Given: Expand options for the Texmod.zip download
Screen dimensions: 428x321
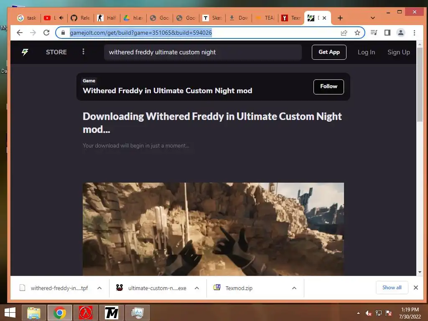Looking at the screenshot, I should click(294, 288).
